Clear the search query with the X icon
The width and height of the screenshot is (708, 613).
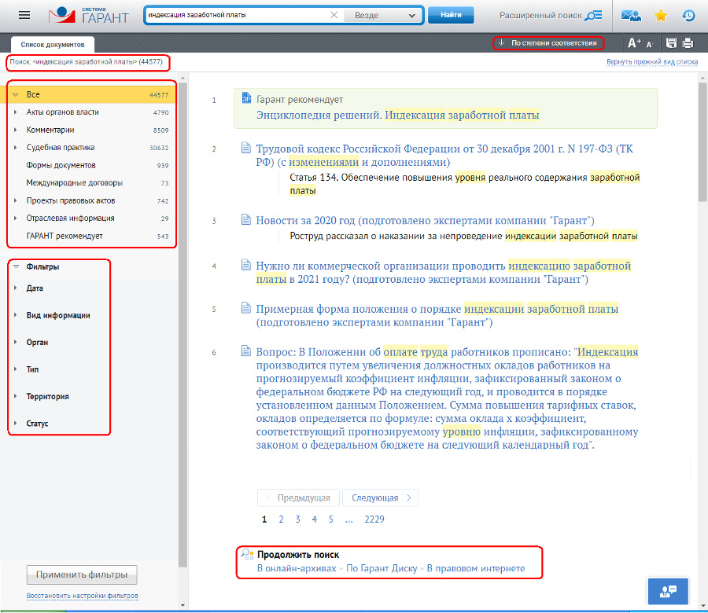point(334,15)
